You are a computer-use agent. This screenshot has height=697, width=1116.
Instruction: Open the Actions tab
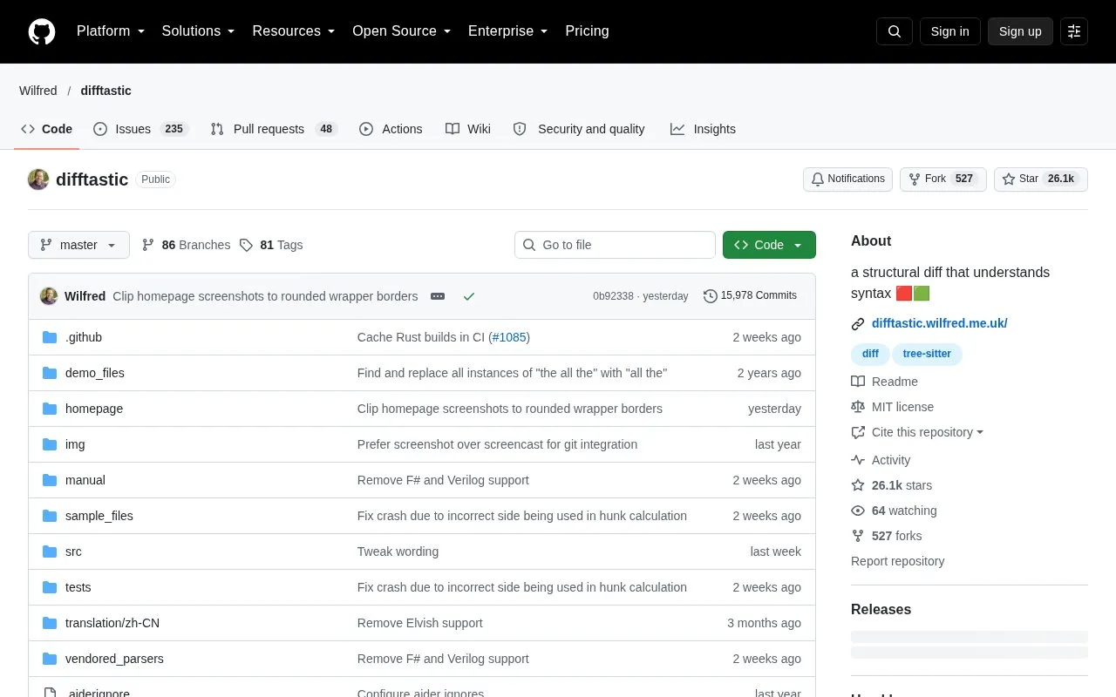point(391,129)
